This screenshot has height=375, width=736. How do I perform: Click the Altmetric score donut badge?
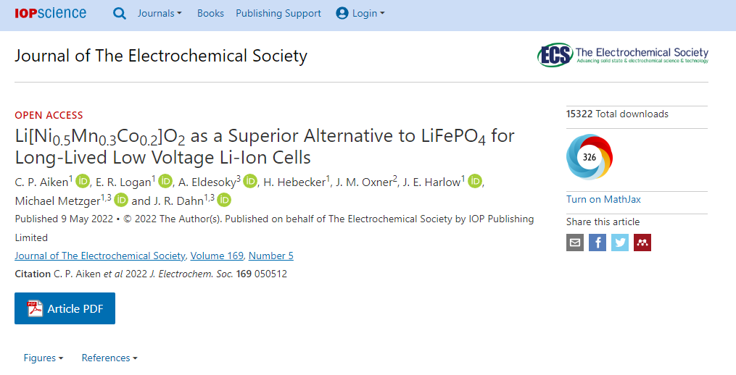tap(590, 157)
